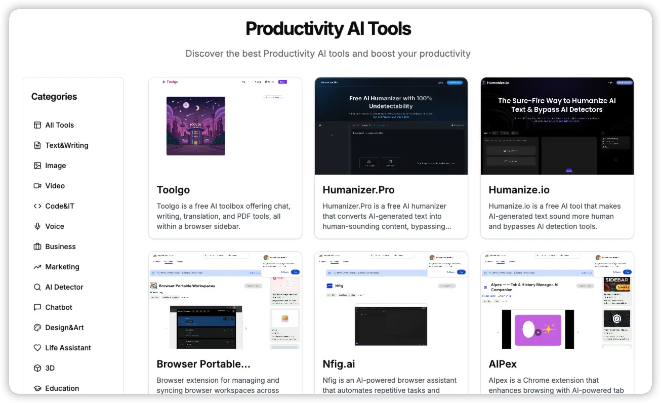Open the Nfig.ai screenshot thumbnail
661x403 pixels.
point(391,300)
